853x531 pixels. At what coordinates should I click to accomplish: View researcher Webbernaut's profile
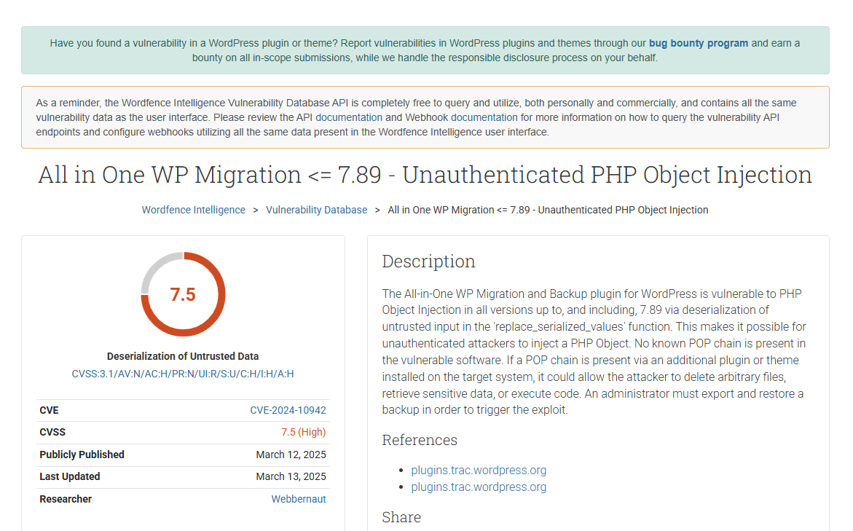299,499
